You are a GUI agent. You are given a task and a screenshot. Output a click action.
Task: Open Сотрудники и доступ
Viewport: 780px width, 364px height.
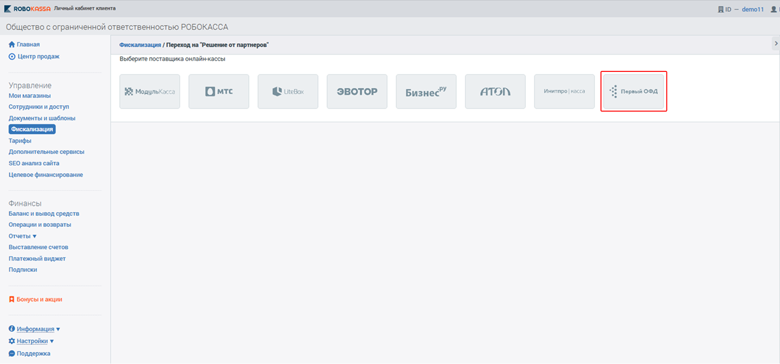tap(39, 107)
